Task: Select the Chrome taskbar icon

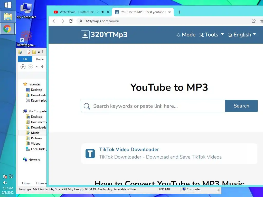Action: tap(7, 29)
